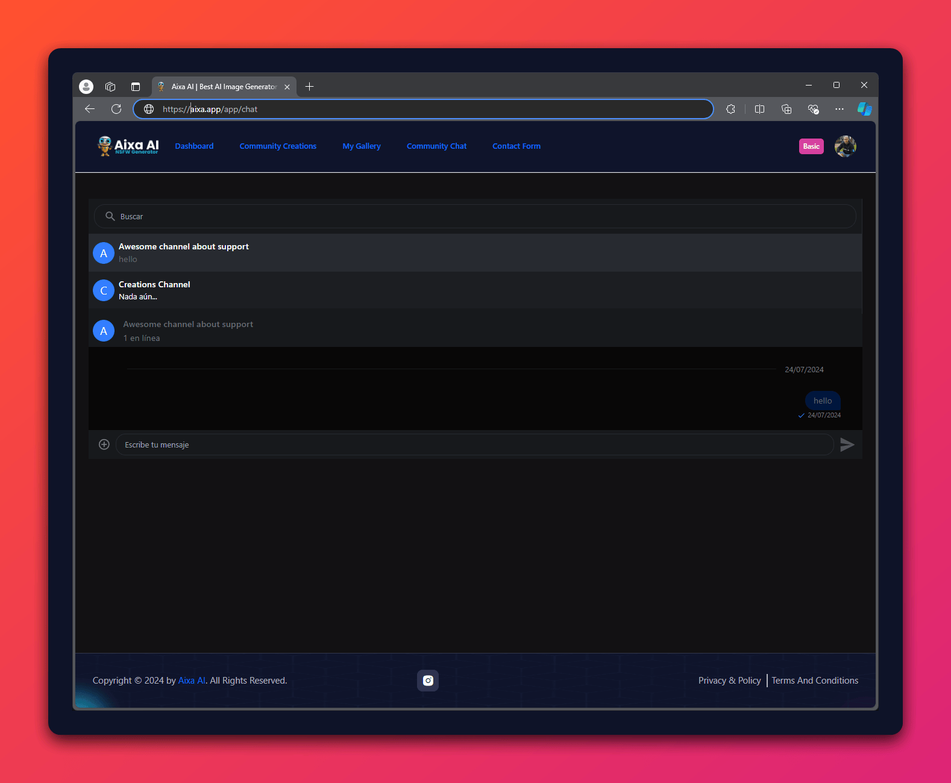The height and width of the screenshot is (783, 951).
Task: Open the Contact Form
Action: click(516, 146)
